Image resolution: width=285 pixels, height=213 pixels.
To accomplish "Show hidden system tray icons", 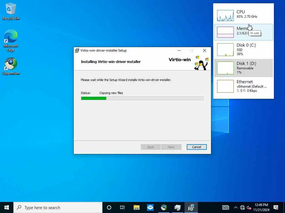I will pyautogui.click(x=235, y=207).
